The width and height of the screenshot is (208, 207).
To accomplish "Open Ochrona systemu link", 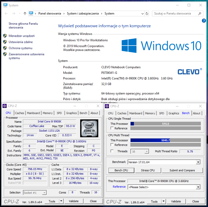I will [20, 48].
